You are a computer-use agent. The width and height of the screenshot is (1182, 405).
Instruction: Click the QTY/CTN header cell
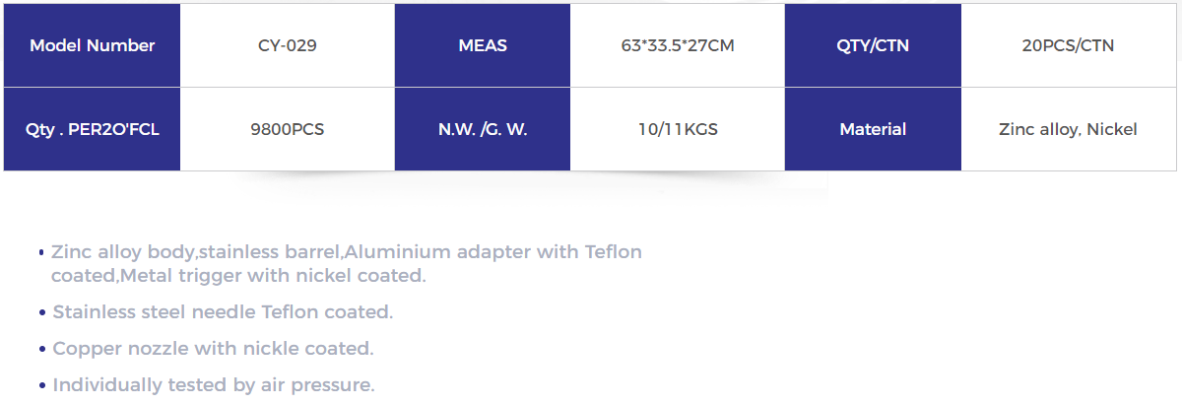click(873, 45)
